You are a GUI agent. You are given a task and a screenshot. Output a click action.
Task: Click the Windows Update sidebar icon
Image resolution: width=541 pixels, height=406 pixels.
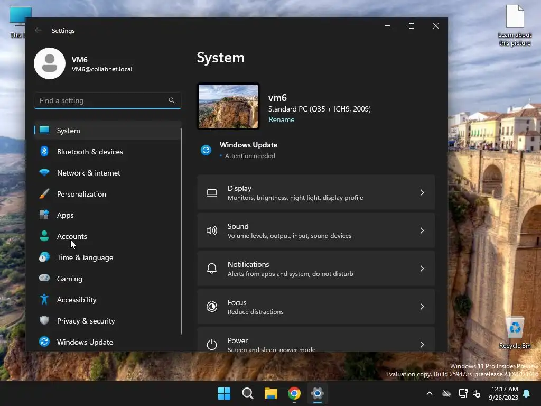click(44, 342)
